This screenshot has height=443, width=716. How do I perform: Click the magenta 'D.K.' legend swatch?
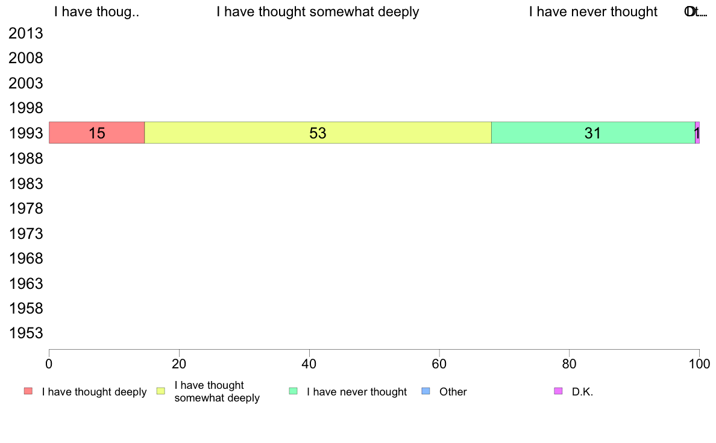(x=558, y=391)
